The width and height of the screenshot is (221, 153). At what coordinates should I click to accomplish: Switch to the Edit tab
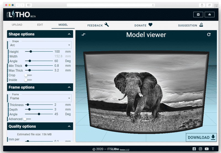pos(40,25)
